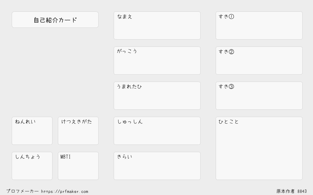
Task: Click the けつえきがた blood type box
Action: 78,131
